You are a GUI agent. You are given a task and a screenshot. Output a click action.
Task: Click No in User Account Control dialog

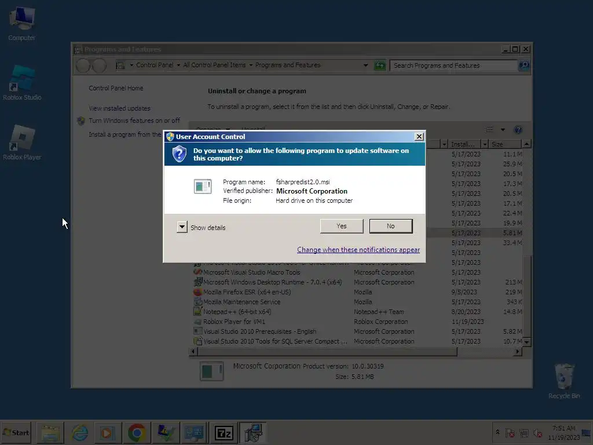pyautogui.click(x=391, y=226)
